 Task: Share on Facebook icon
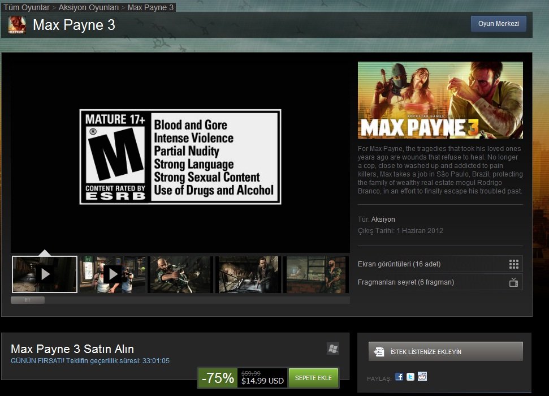point(399,377)
